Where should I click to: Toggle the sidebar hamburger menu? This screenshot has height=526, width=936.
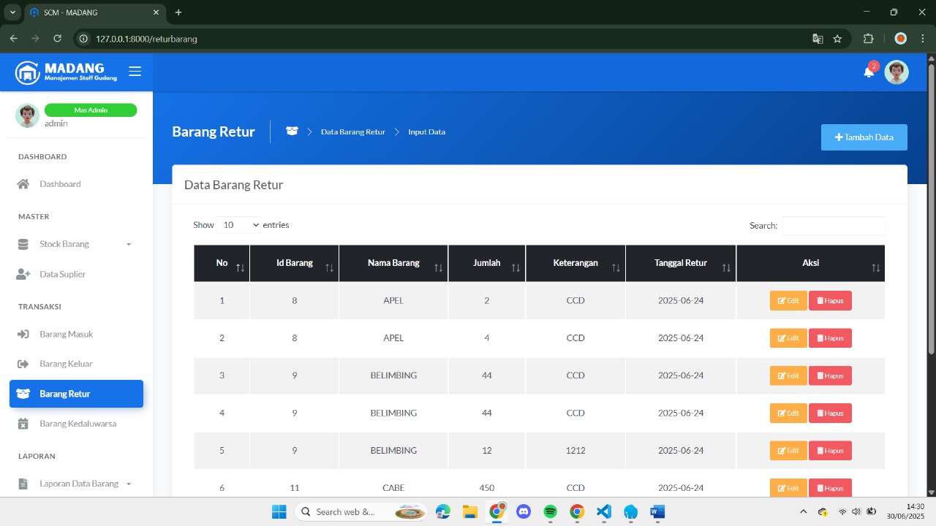[x=135, y=72]
